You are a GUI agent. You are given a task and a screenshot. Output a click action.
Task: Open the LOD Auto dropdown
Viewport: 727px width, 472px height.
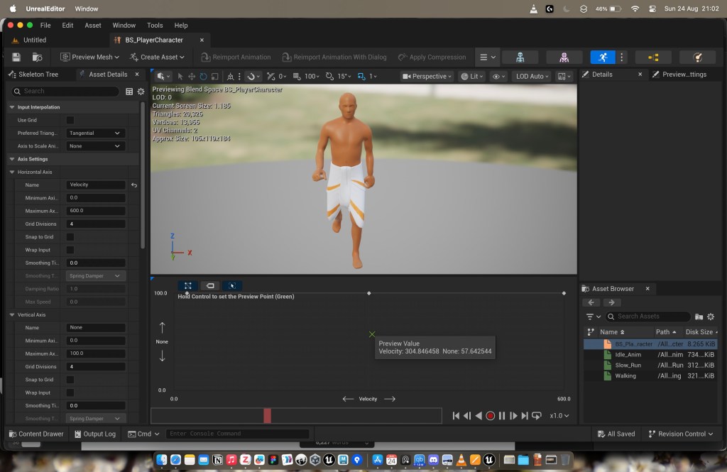(x=532, y=76)
